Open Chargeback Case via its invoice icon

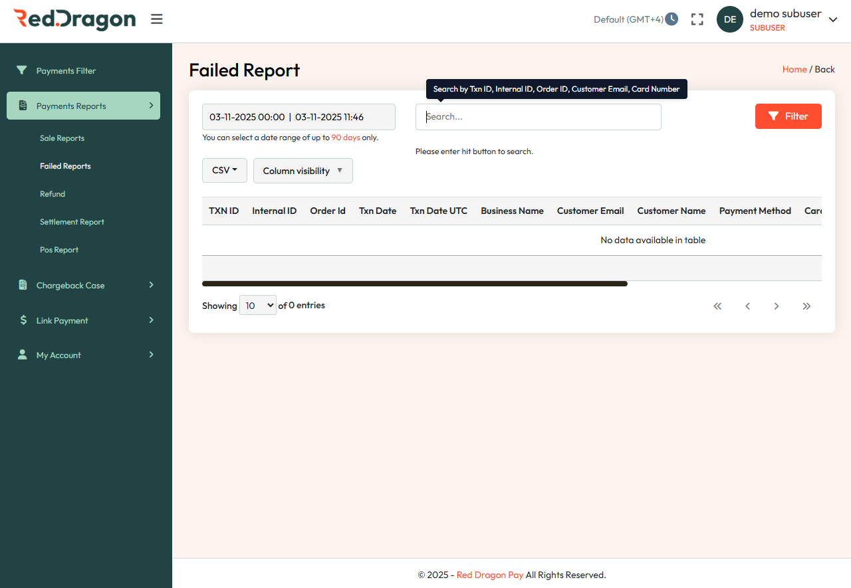point(22,285)
